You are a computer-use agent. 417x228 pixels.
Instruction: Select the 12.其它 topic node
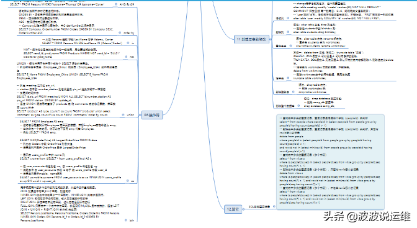click(233, 209)
